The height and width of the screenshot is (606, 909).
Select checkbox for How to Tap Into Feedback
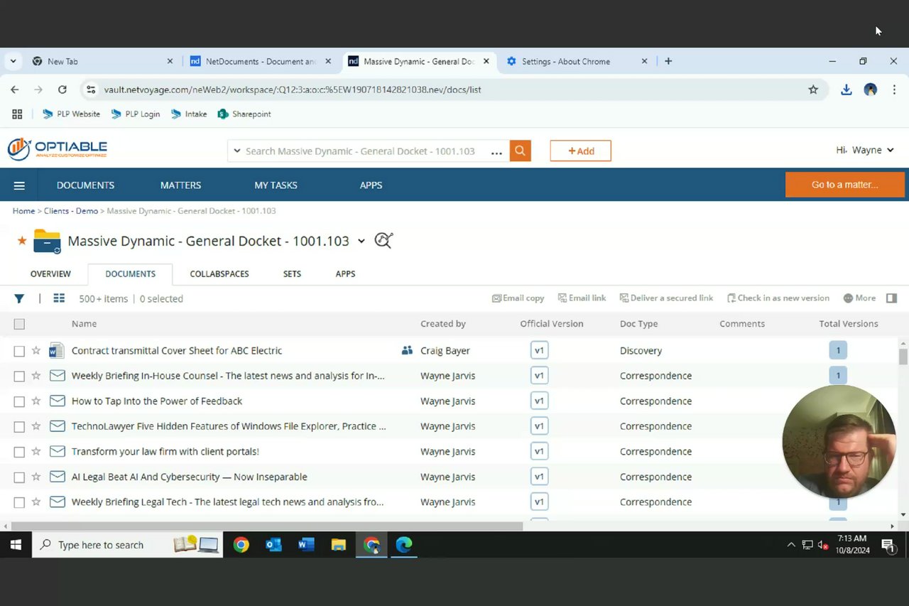19,401
